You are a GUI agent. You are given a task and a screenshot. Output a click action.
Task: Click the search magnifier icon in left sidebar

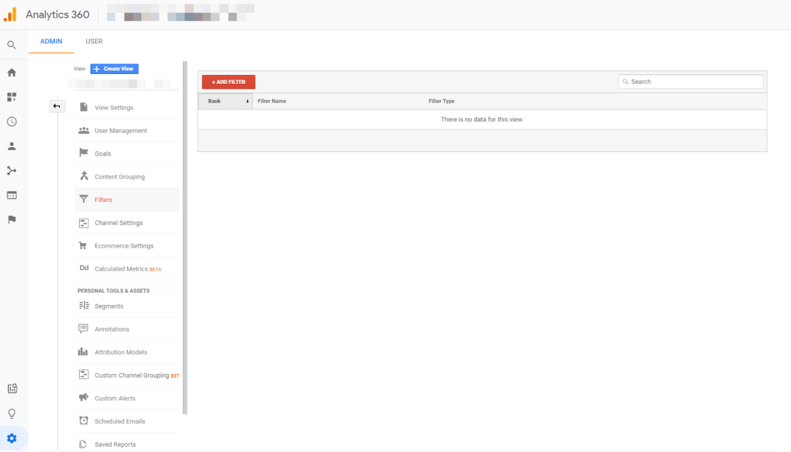pos(12,45)
